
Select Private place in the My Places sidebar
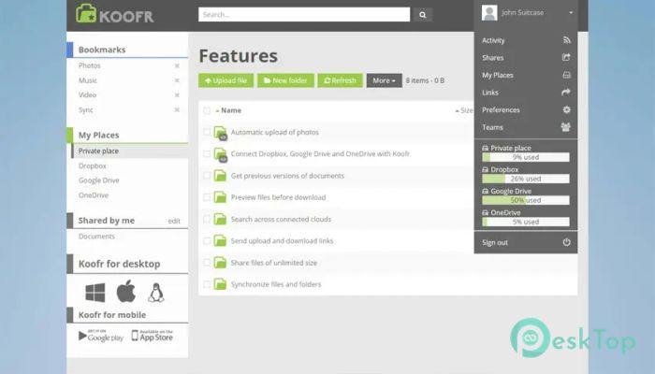[x=98, y=151]
